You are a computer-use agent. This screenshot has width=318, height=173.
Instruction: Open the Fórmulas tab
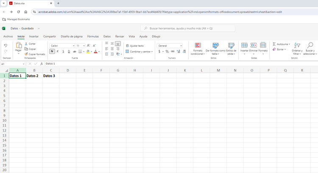93,36
